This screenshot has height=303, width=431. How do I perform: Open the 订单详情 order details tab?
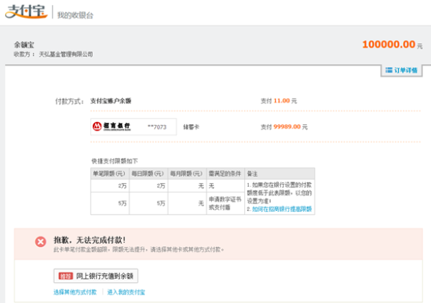coord(402,70)
